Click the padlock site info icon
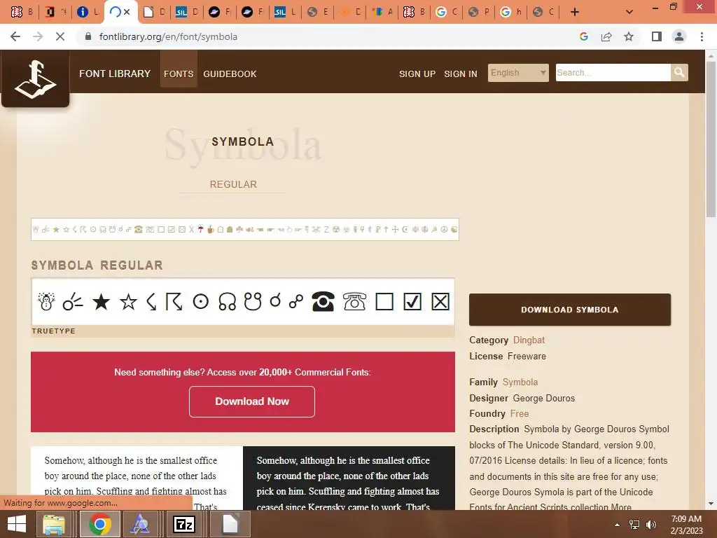 tap(88, 36)
